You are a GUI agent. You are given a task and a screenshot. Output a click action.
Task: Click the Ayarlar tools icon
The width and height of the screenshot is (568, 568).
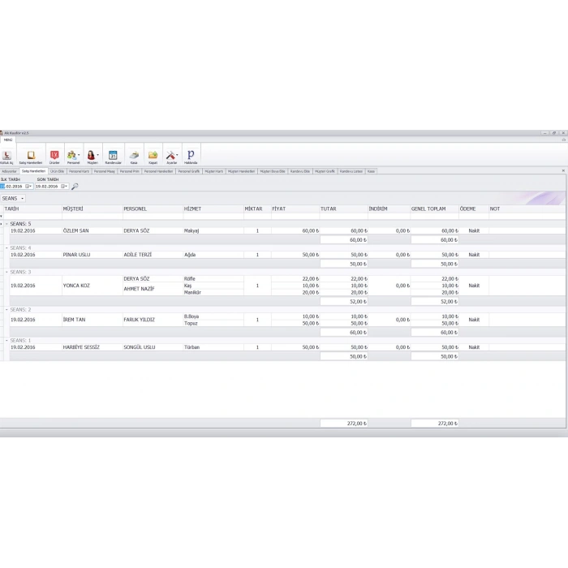171,156
